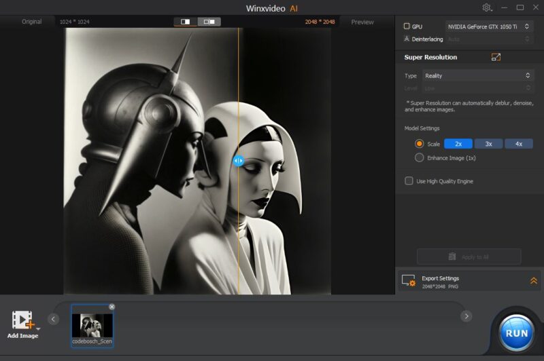Choose 3x scale
544x361 pixels.
488,144
